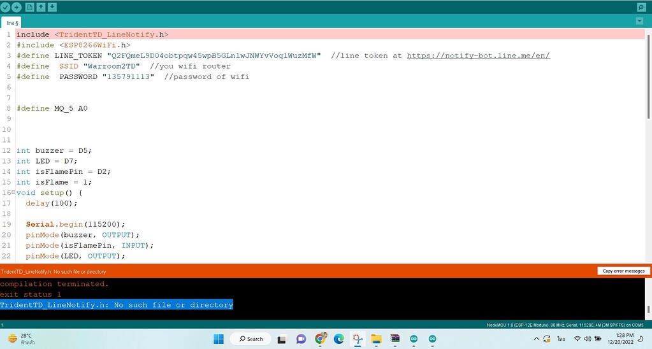Image resolution: width=652 pixels, height=349 pixels.
Task: Click Copy error messages button
Action: coord(623,271)
